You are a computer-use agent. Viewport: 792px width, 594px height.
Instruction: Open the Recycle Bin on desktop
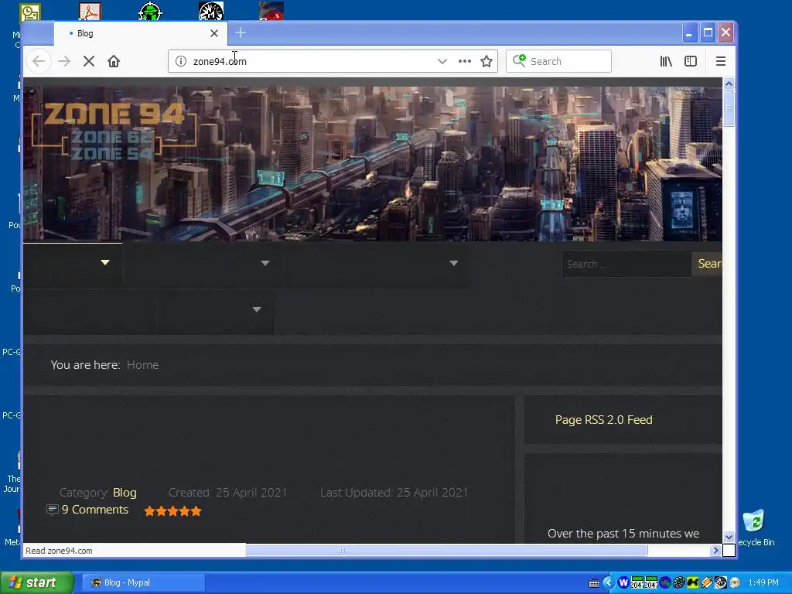753,521
